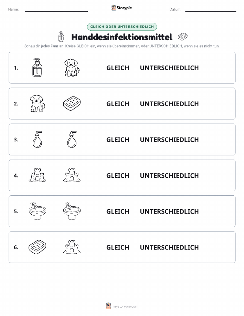Viewport: 244px width, 316px height.
Task: Click the dispenser icon left of the title
Action: (61, 37)
